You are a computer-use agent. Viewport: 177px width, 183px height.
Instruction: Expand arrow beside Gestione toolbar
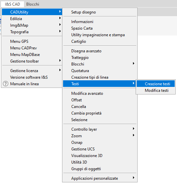pyautogui.click(x=60, y=60)
